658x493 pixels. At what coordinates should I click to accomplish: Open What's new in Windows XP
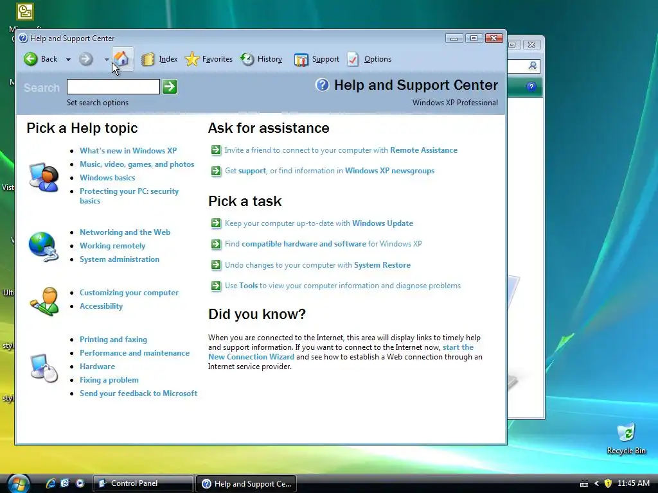(128, 150)
